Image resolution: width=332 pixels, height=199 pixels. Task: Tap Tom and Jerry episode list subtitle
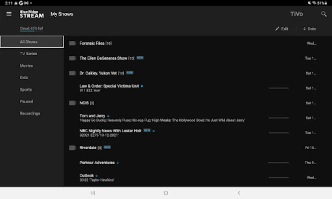pyautogui.click(x=162, y=120)
